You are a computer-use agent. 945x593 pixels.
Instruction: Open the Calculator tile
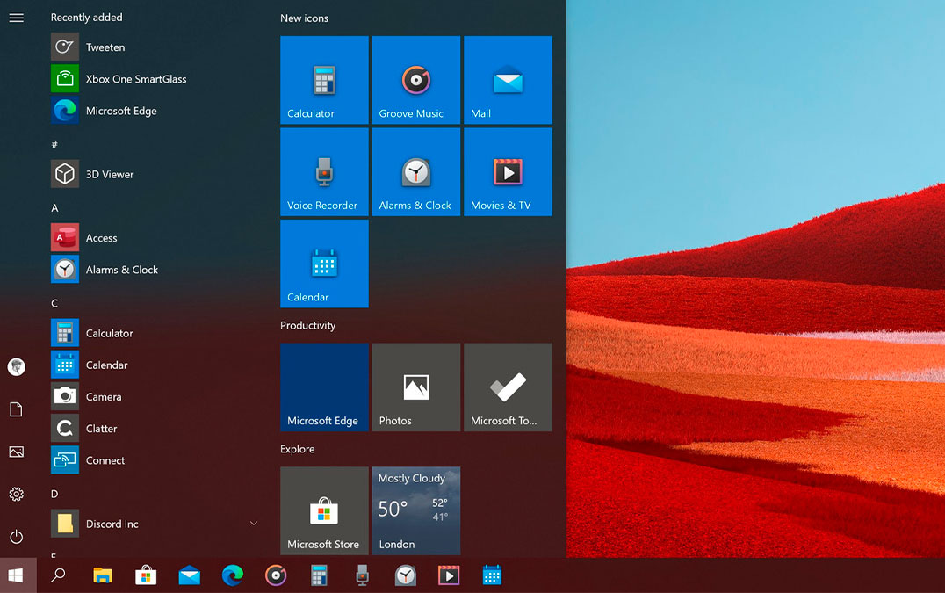coord(324,80)
